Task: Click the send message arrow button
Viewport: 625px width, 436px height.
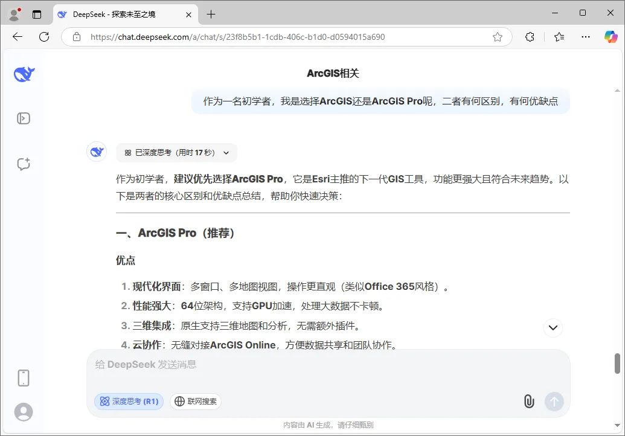Action: pos(554,402)
